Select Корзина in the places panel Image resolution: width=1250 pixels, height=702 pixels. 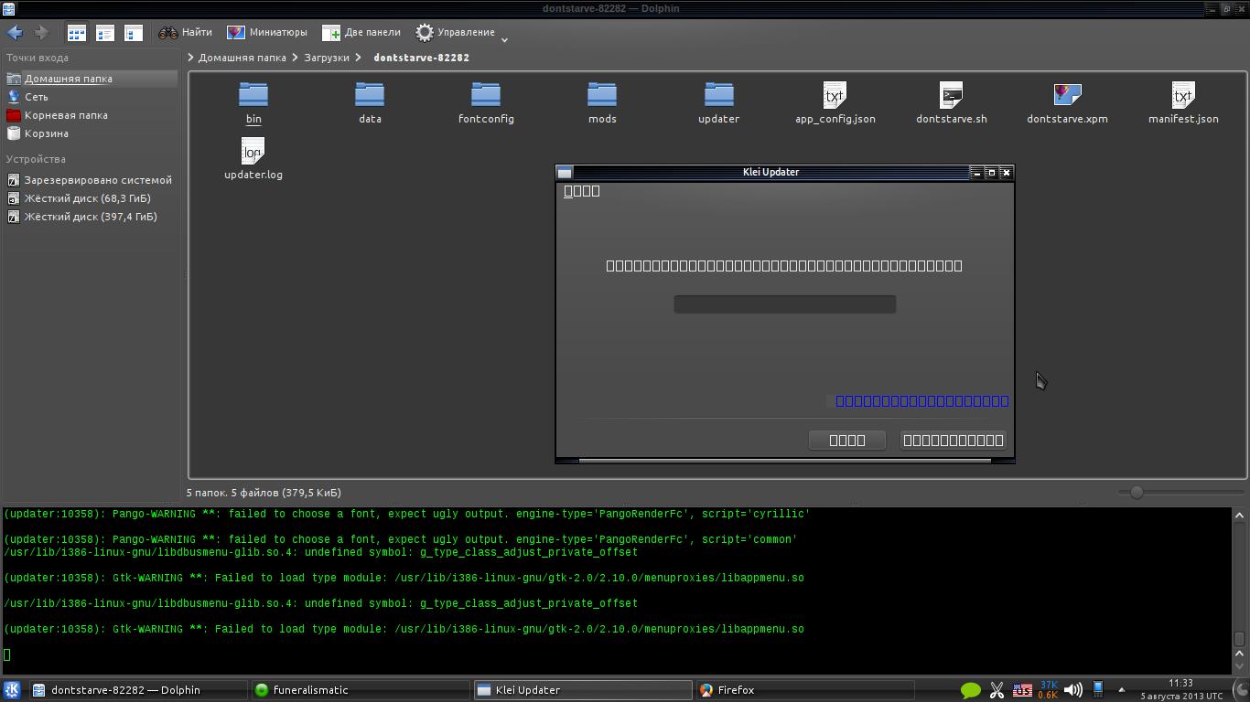46,133
